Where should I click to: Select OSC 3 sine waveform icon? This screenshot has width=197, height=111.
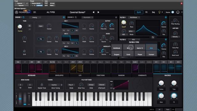click(x=64, y=56)
